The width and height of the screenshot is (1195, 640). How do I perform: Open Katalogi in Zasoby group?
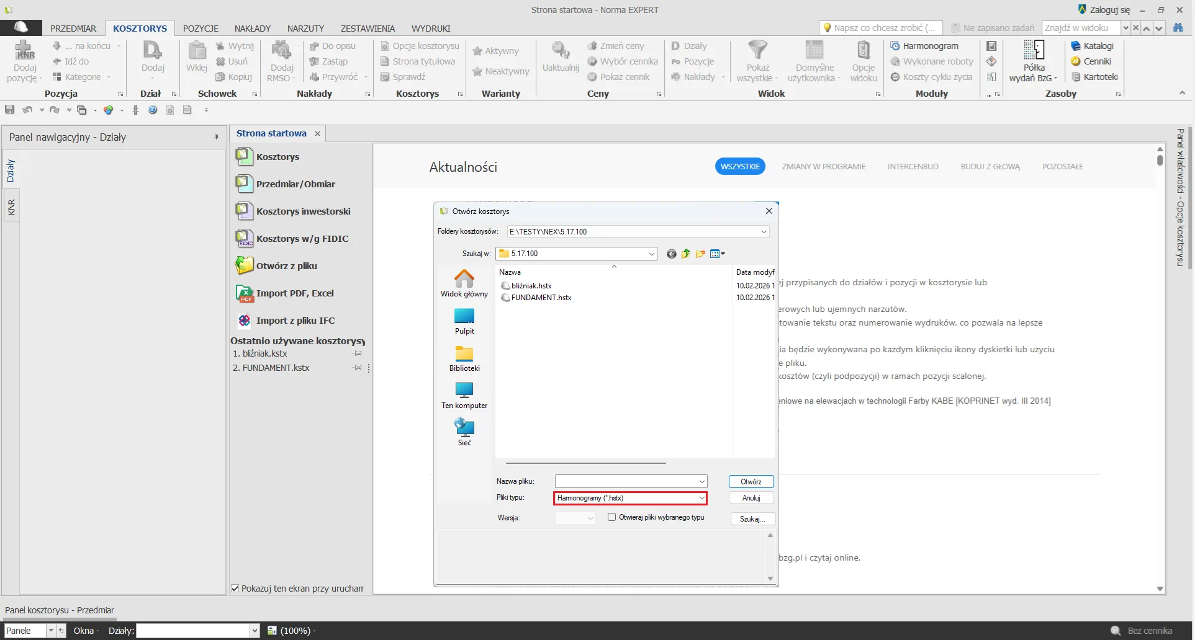coord(1092,46)
